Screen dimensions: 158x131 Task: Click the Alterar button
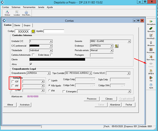click(x=10, y=105)
